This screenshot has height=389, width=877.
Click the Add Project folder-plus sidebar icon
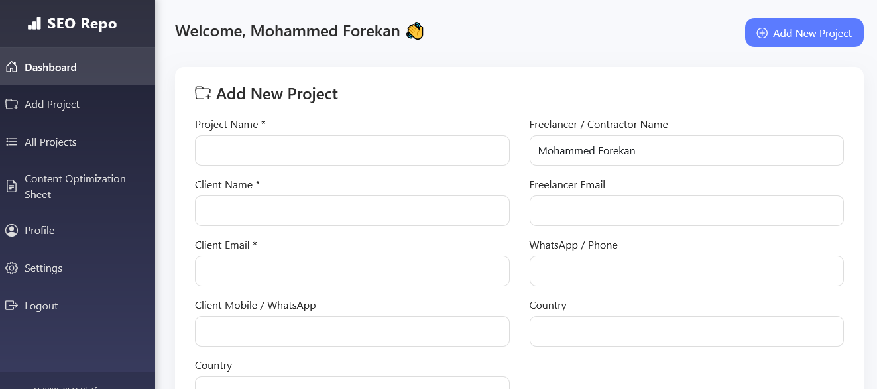click(x=11, y=104)
